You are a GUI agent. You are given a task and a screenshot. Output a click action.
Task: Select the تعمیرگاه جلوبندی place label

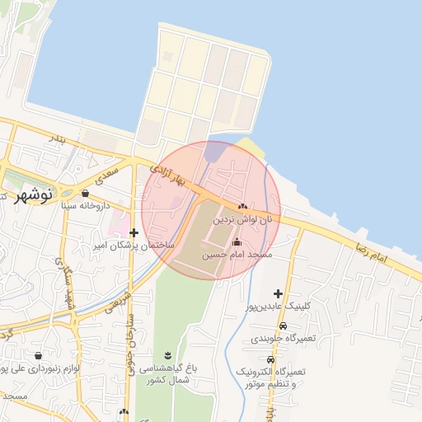pyautogui.click(x=284, y=339)
